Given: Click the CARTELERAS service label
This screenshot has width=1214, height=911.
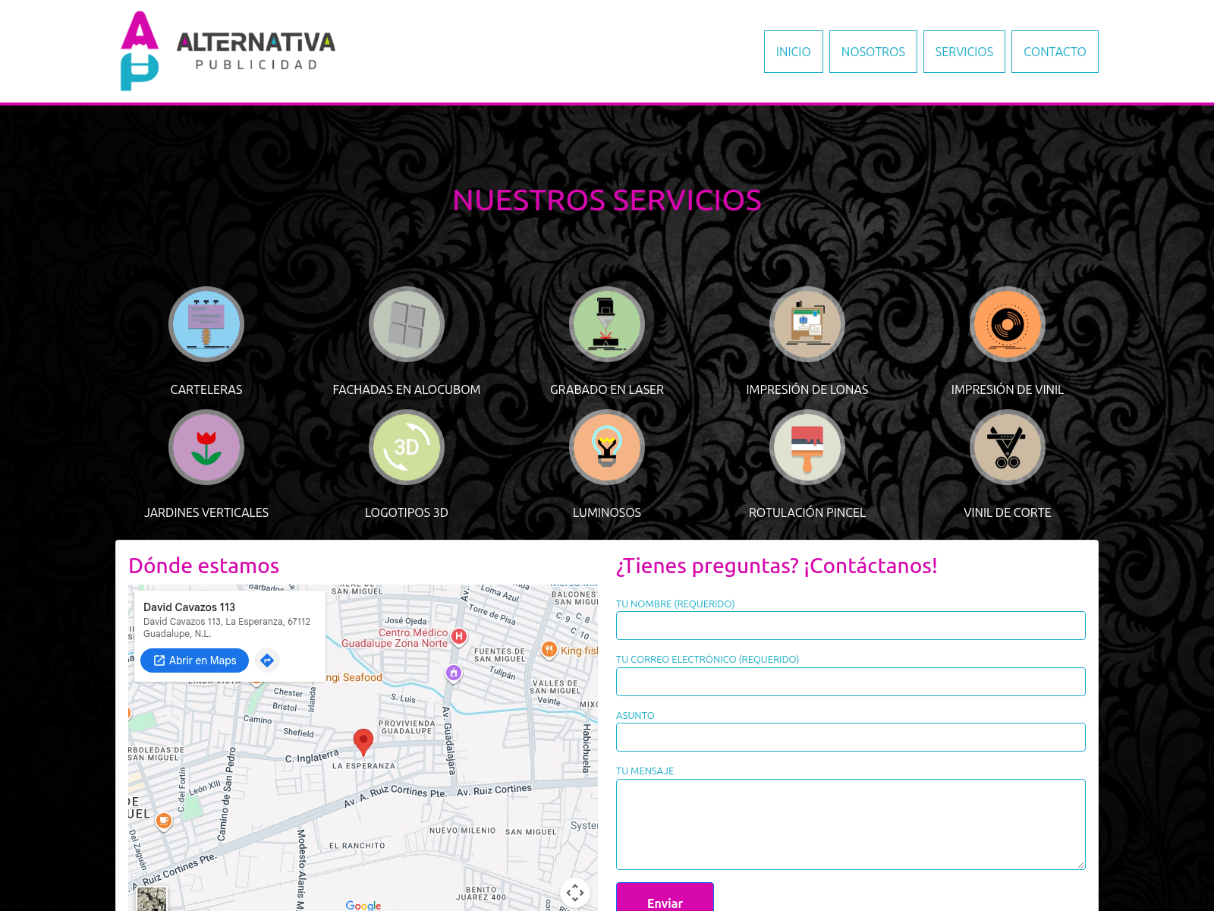Looking at the screenshot, I should pos(206,389).
